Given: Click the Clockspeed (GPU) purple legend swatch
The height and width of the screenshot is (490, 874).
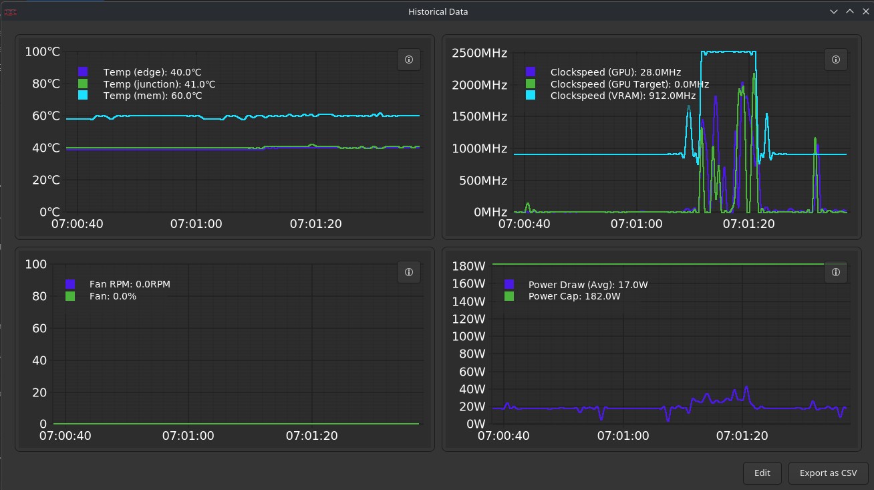Looking at the screenshot, I should click(531, 72).
